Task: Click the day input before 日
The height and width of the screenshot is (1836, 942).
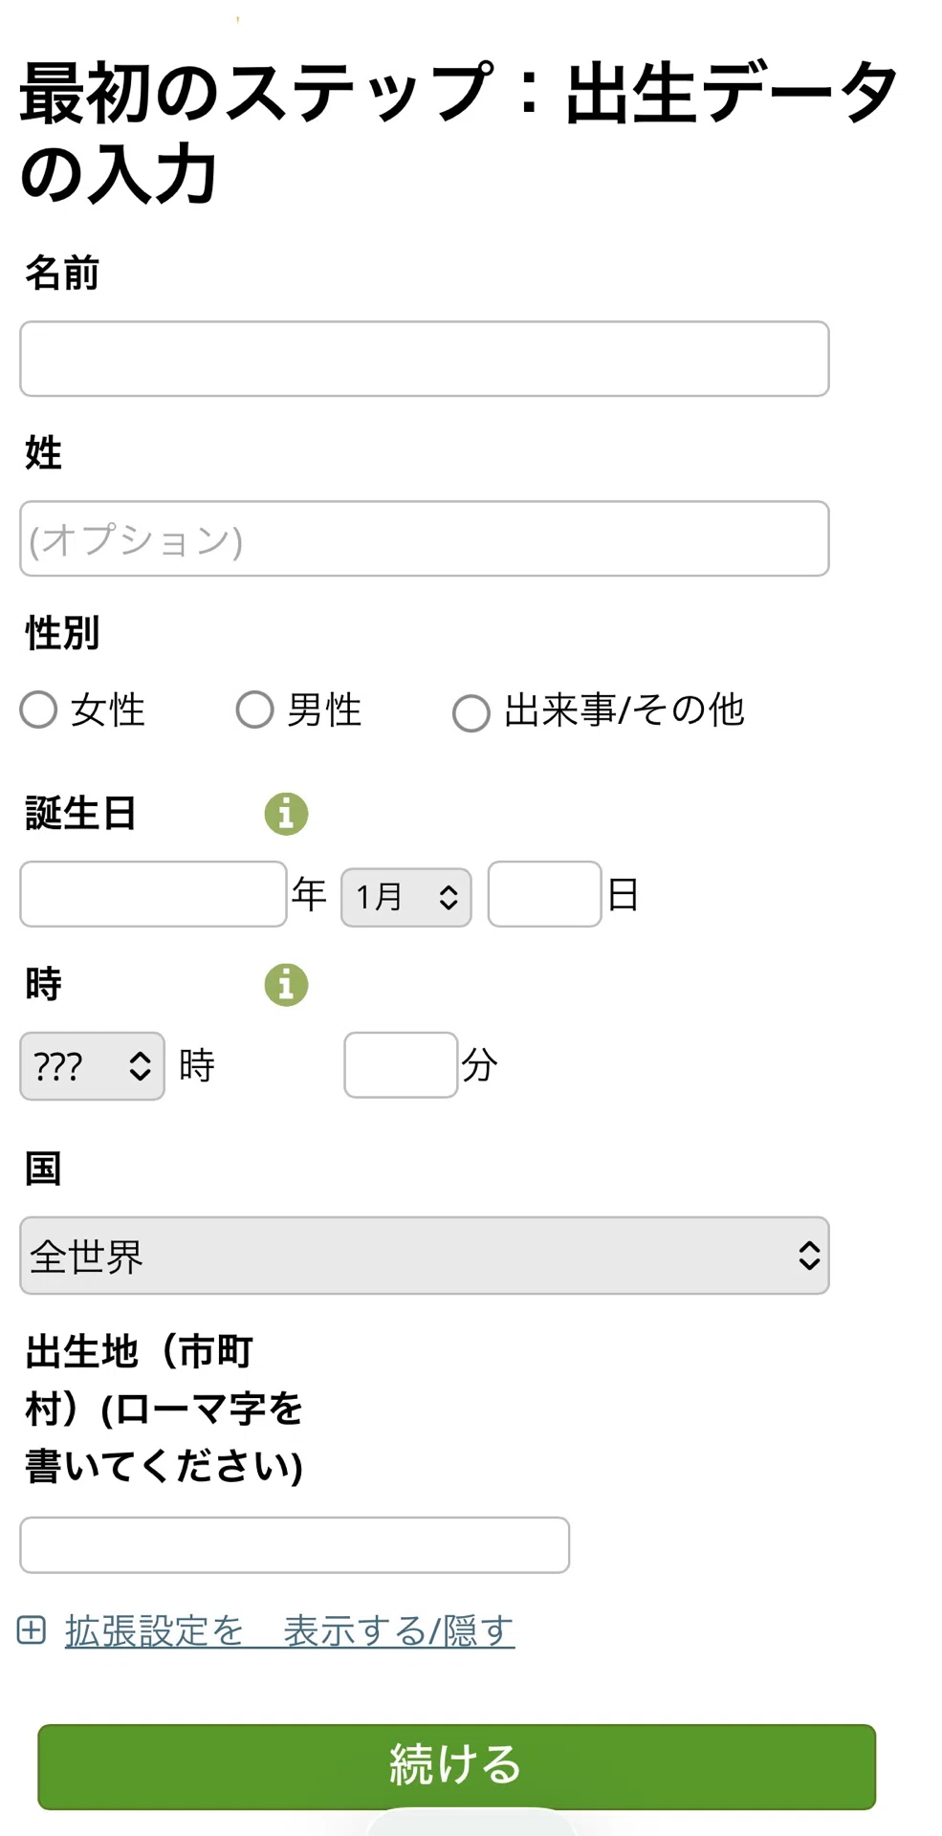Action: click(x=545, y=894)
